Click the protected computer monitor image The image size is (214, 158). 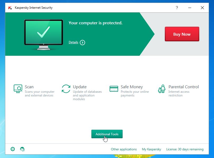44,35
